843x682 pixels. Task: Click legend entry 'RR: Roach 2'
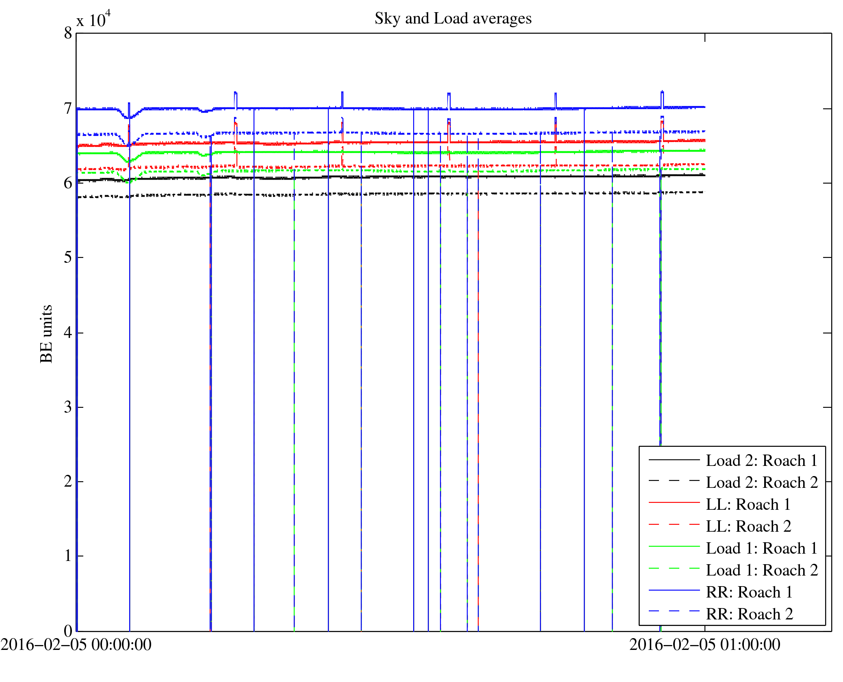coord(749,614)
